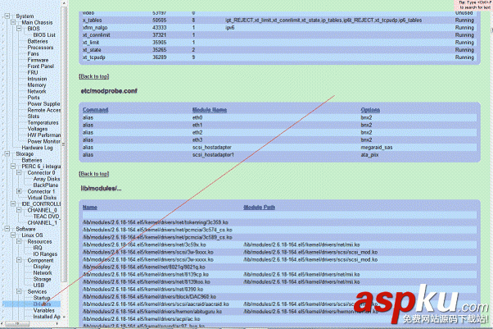Viewport: 493px width, 329px height.
Task: Collapse the System tree node
Action: (7, 16)
